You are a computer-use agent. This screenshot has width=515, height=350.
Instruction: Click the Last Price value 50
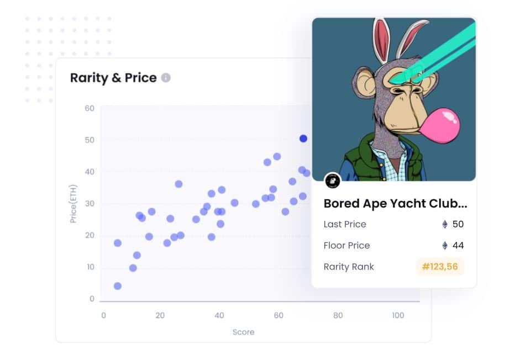tap(458, 224)
